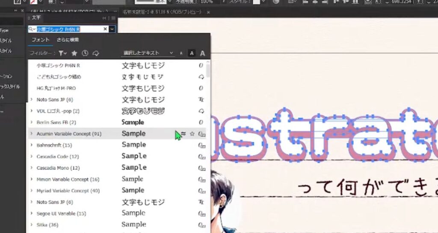Click the font list vertical scrollbar
This screenshot has height=233, width=438.
tap(208, 70)
